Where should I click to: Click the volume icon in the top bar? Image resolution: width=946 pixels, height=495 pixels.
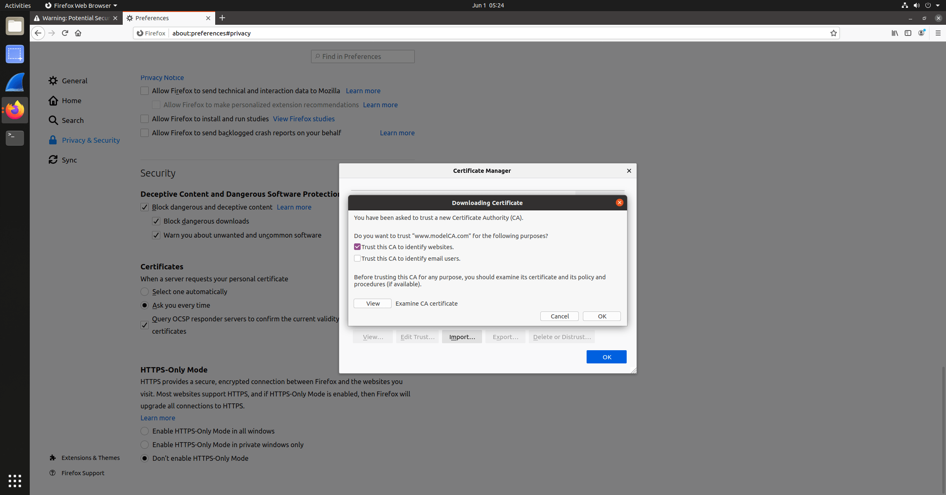tap(916, 5)
